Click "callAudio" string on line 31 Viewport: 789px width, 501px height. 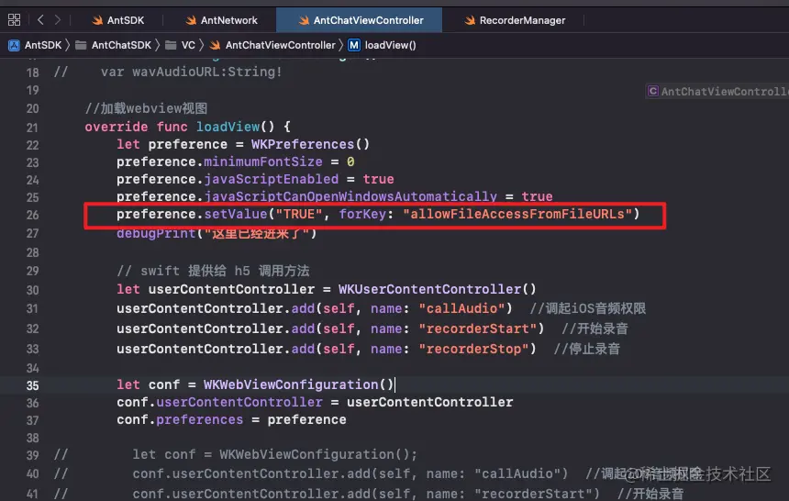pyautogui.click(x=461, y=308)
